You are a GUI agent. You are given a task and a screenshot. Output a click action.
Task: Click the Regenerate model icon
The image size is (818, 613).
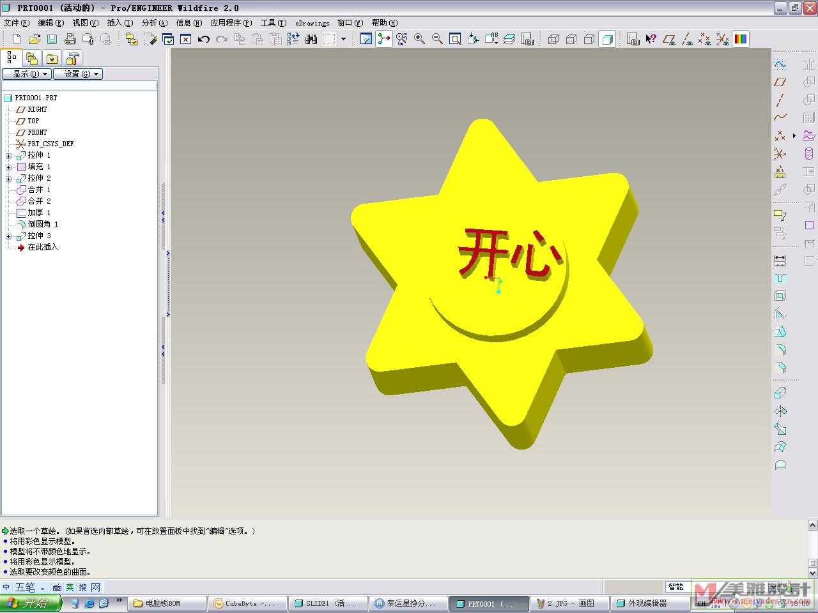(293, 39)
